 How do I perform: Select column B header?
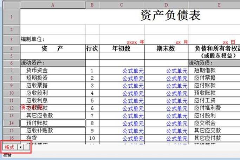(92, 5)
